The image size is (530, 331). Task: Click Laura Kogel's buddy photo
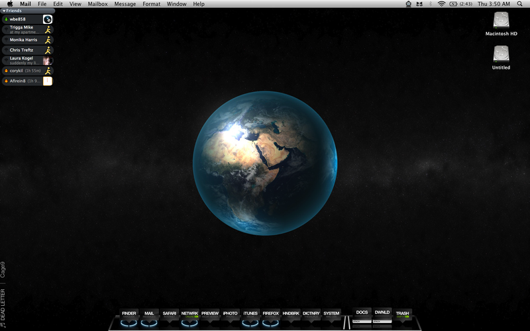[x=48, y=60]
